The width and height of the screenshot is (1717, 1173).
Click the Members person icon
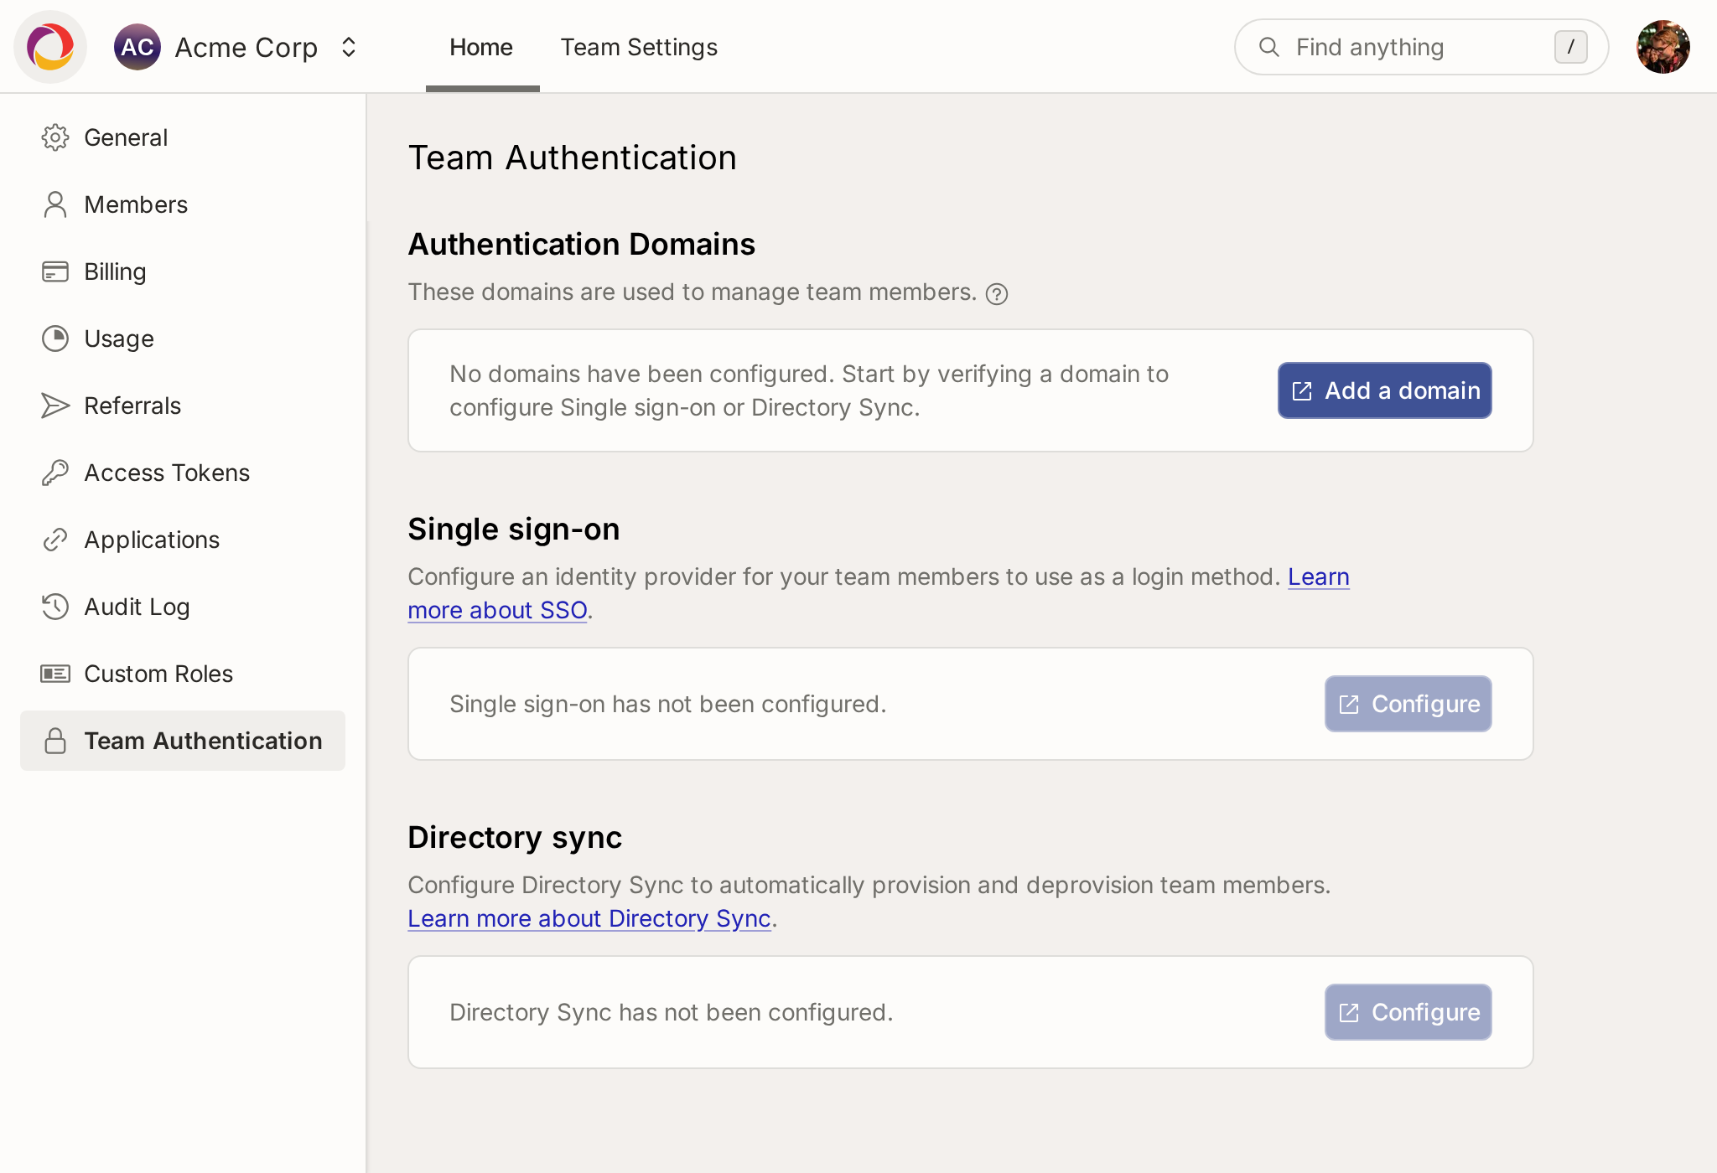point(55,204)
